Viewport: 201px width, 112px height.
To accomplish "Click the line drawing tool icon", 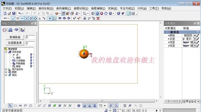I will (13, 18).
